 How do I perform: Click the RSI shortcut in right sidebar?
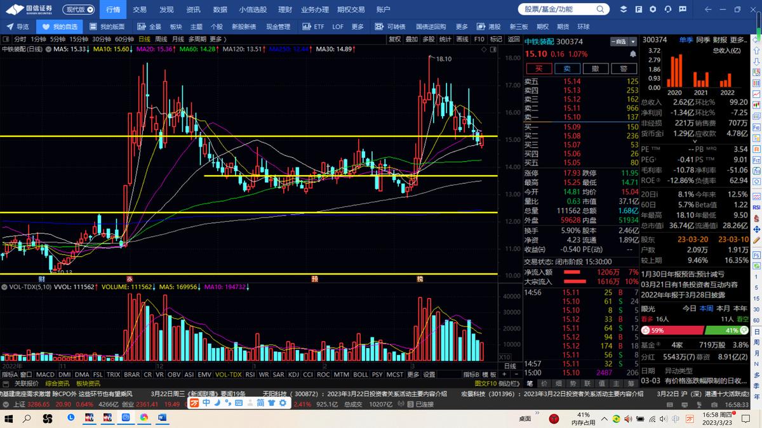[756, 207]
